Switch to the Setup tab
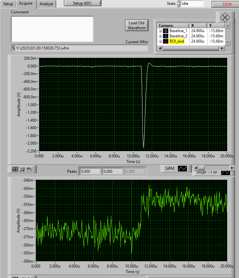239x278 pixels. (8, 4)
